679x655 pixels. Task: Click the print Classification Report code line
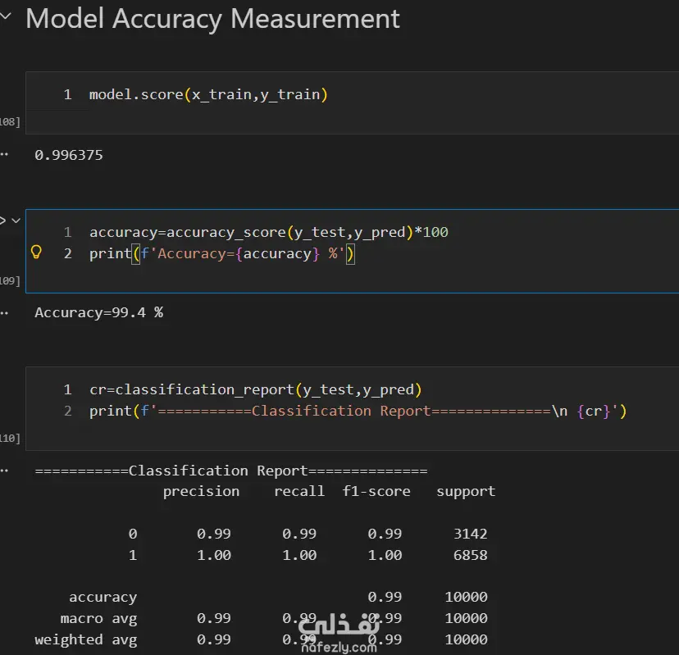358,412
